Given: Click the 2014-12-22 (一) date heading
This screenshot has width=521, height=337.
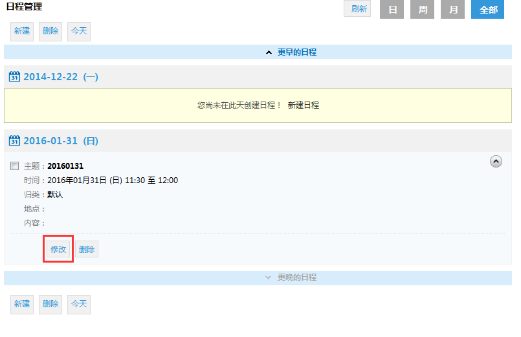Looking at the screenshot, I should (x=61, y=77).
